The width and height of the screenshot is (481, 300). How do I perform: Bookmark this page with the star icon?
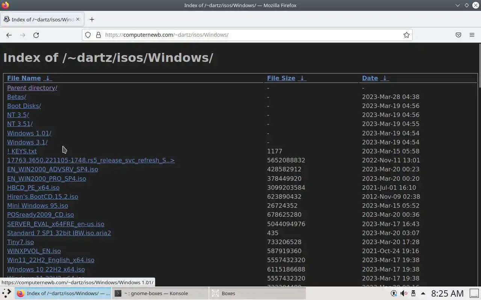pos(407,35)
